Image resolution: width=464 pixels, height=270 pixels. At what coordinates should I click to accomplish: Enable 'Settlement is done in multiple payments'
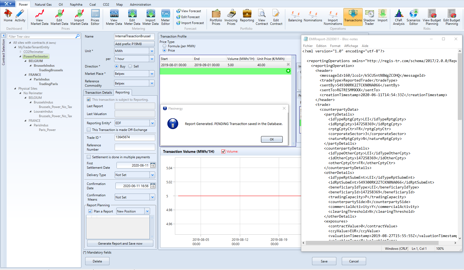(89, 157)
